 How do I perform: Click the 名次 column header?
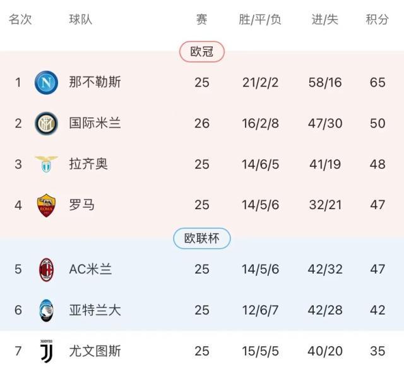tap(20, 20)
